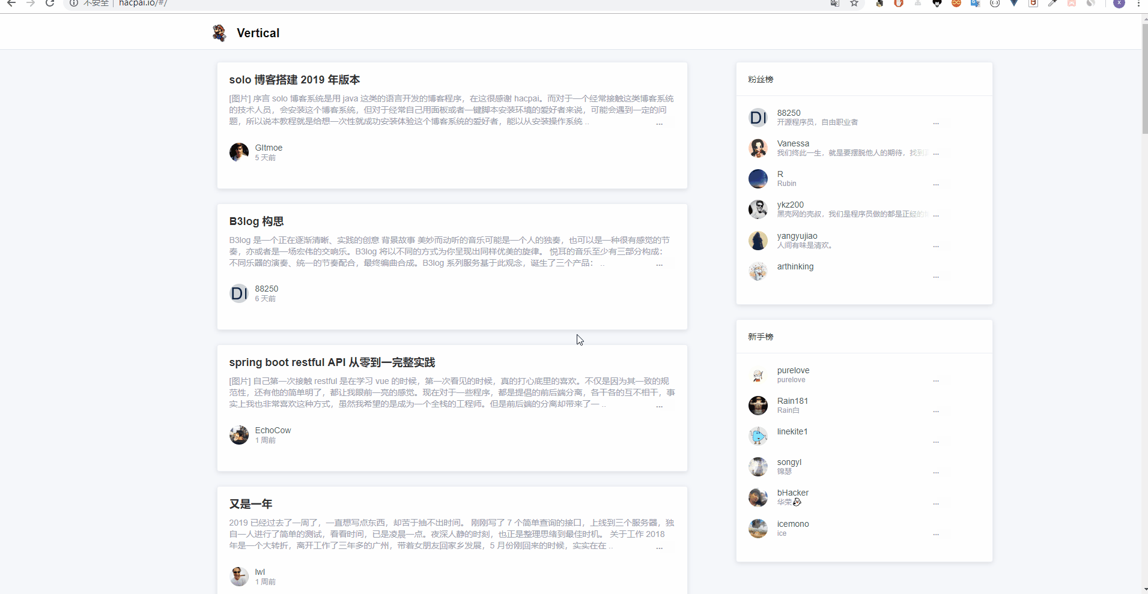Open GItmoe's avatar on the solo post

pos(239,152)
